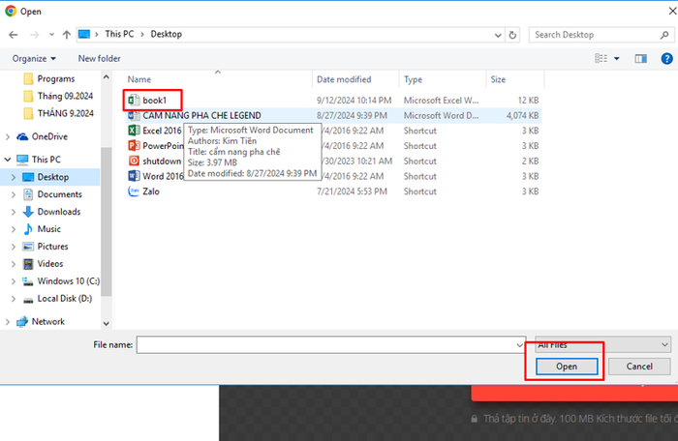Select the Excel 2016 shortcut
The image size is (678, 441).
(x=154, y=131)
